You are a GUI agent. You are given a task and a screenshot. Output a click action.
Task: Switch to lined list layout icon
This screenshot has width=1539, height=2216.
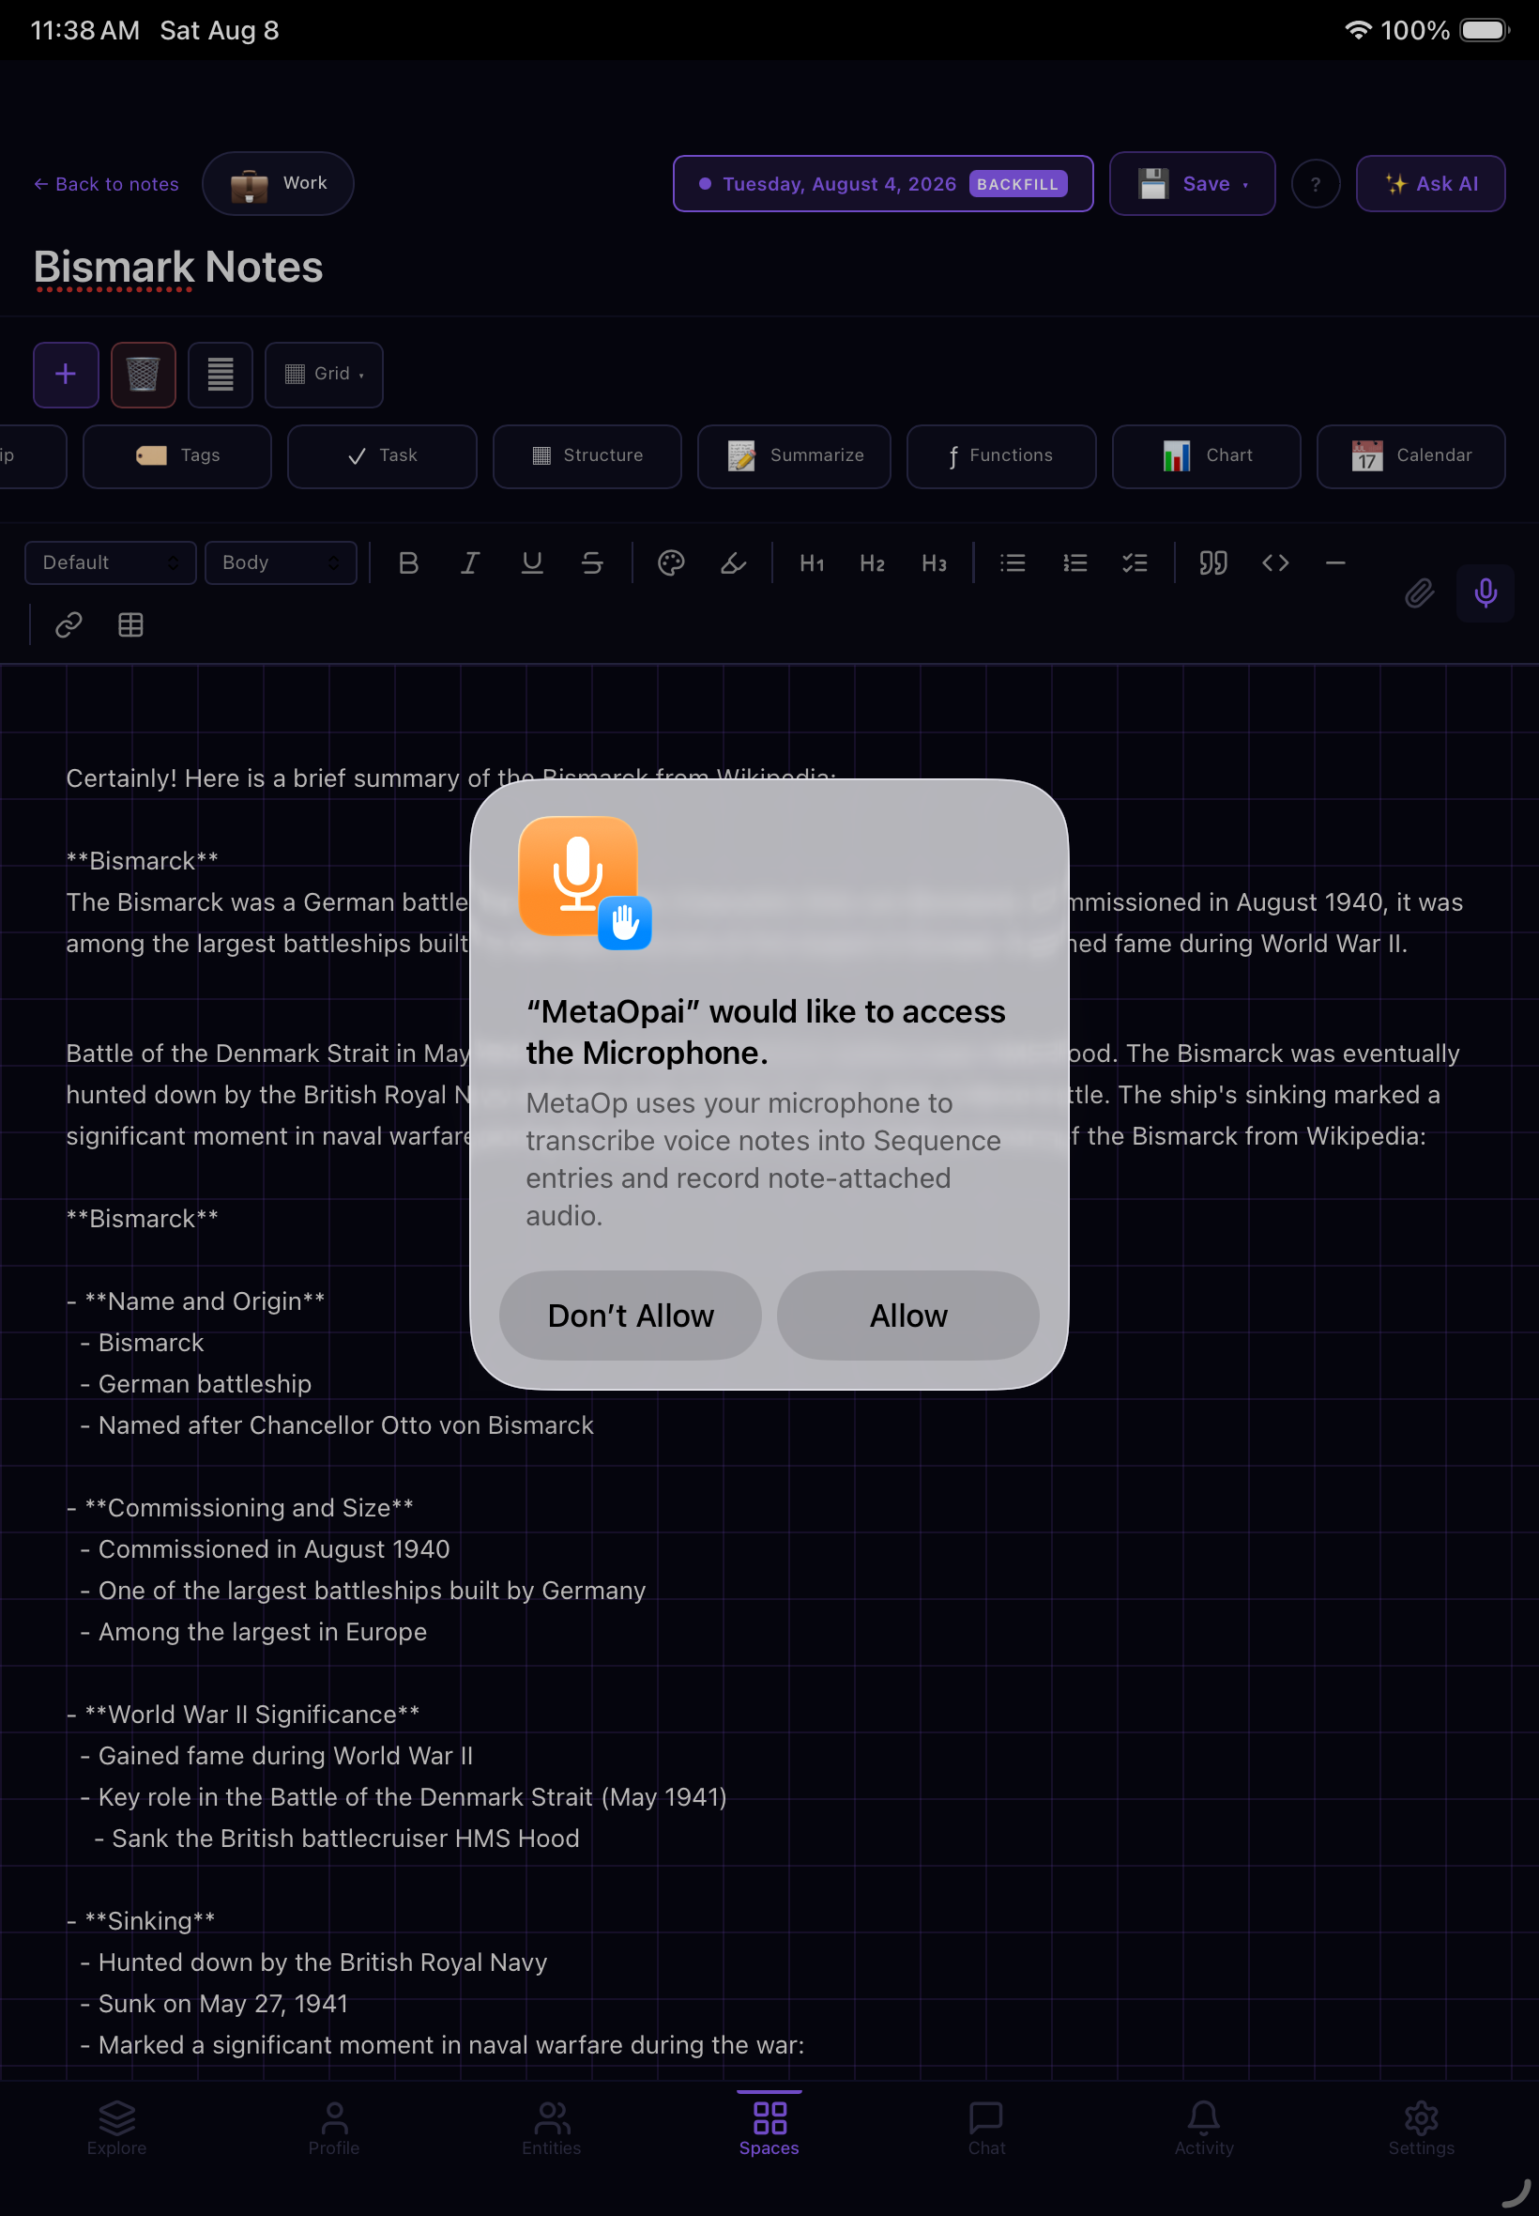point(220,375)
